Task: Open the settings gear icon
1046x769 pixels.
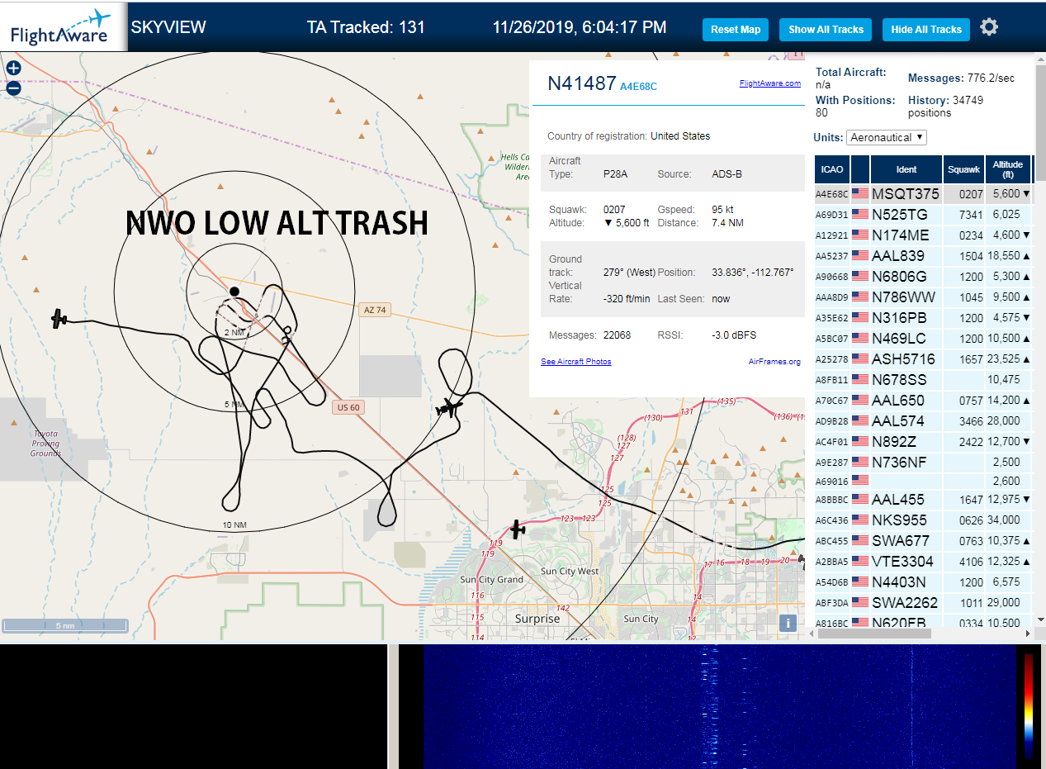Action: 989,27
